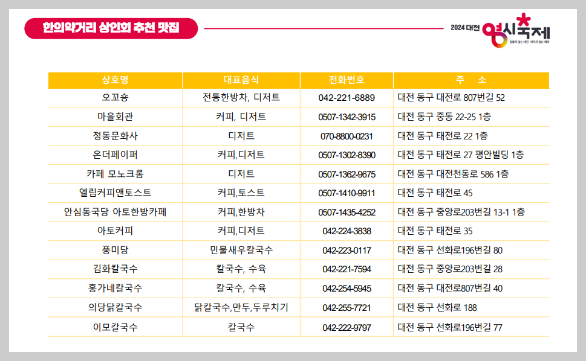Click phone number 042-224-3838
The width and height of the screenshot is (586, 361).
coord(347,231)
